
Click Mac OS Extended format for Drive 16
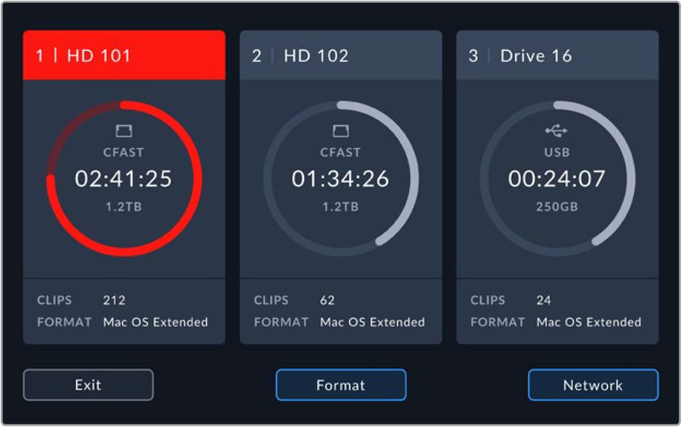(x=589, y=322)
